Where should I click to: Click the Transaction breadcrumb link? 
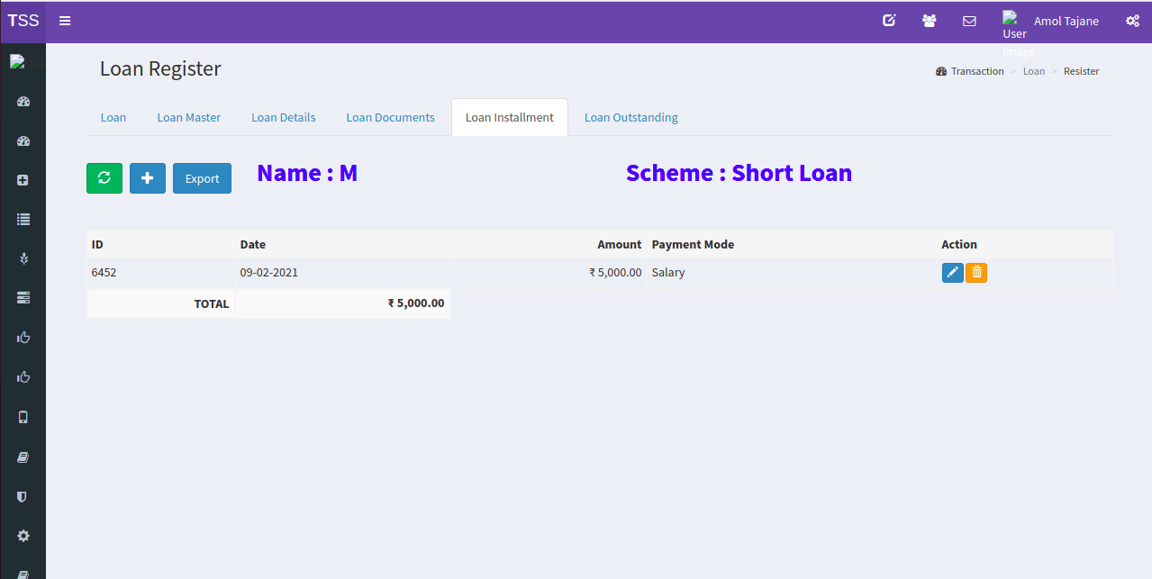click(x=976, y=71)
